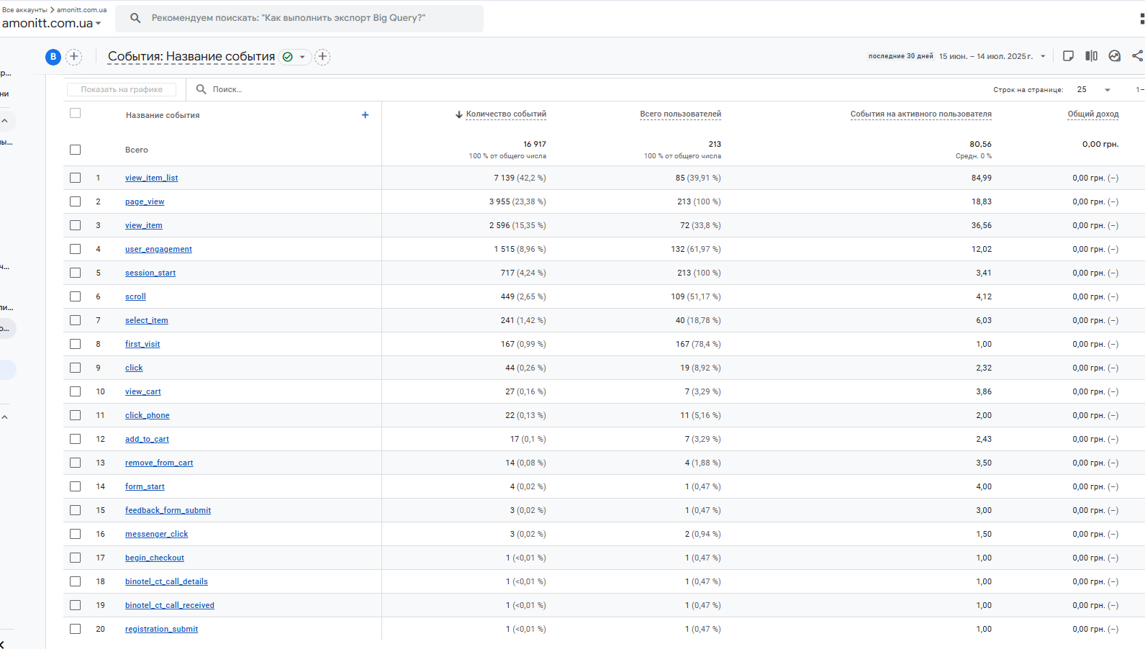Open the page_view event link

tap(145, 201)
